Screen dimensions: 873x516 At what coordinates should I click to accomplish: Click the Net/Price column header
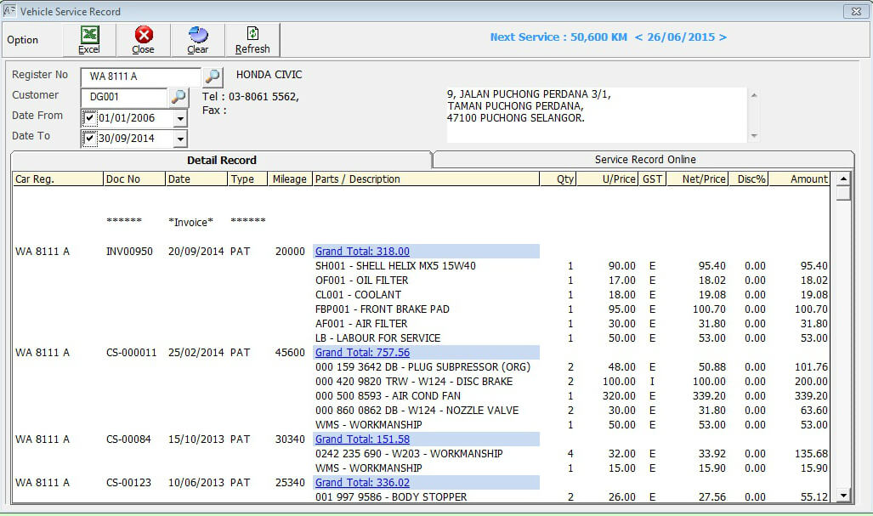click(697, 179)
